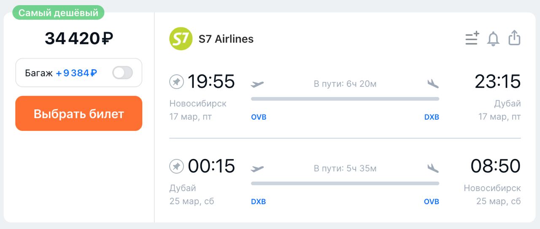Click outbound flight duration bar
The height and width of the screenshot is (229, 540).
345,99
